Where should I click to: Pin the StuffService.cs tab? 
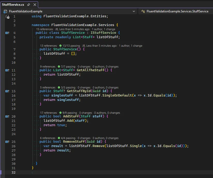pyautogui.click(x=29, y=5)
